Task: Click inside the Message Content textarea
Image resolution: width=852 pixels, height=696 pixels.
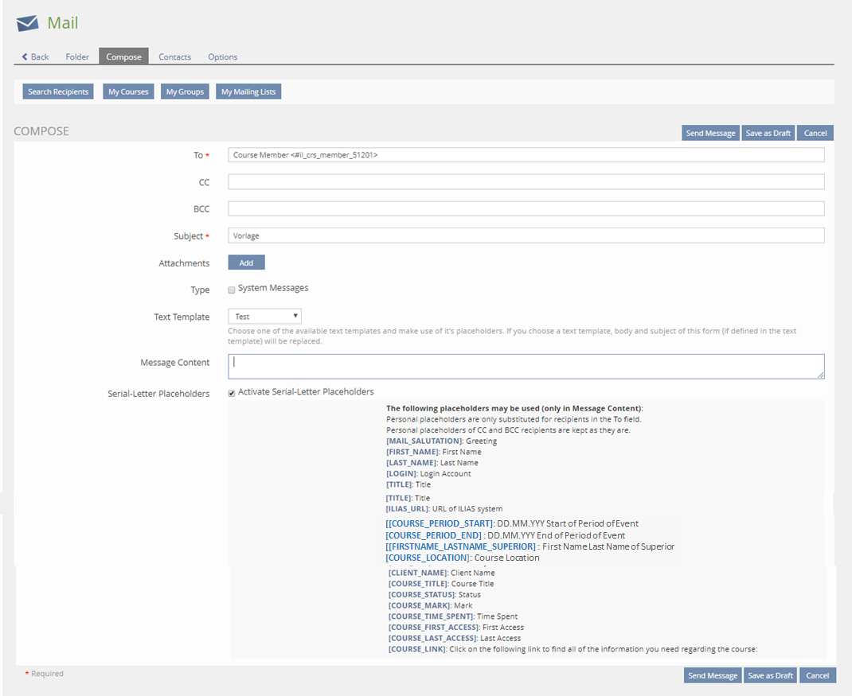Action: [x=526, y=367]
